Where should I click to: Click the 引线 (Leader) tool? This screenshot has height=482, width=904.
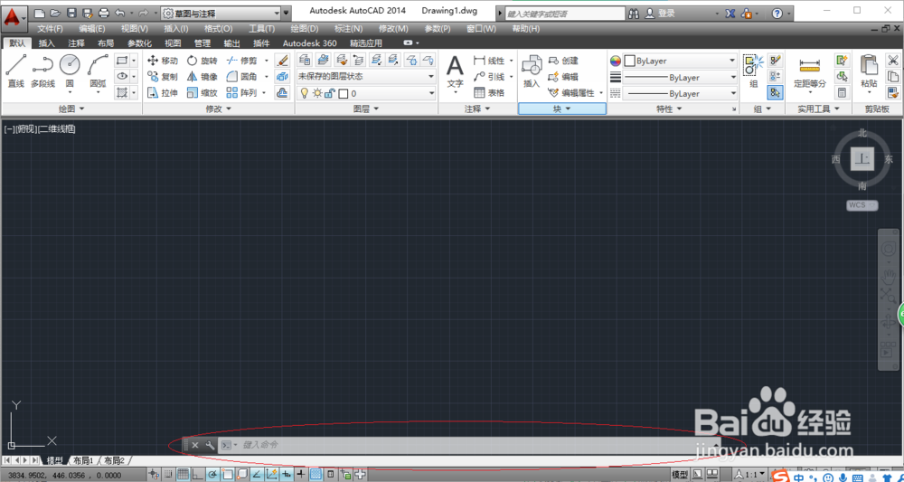[x=489, y=76]
